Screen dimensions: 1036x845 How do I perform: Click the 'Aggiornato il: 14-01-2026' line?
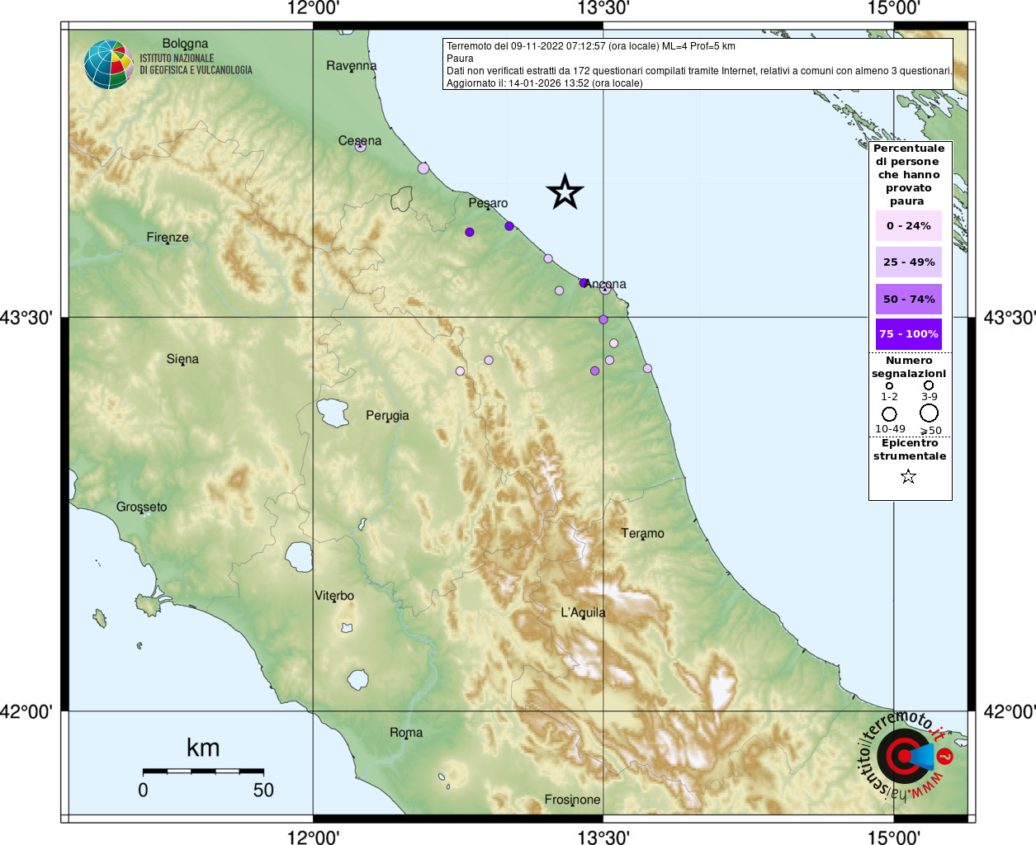click(x=544, y=83)
